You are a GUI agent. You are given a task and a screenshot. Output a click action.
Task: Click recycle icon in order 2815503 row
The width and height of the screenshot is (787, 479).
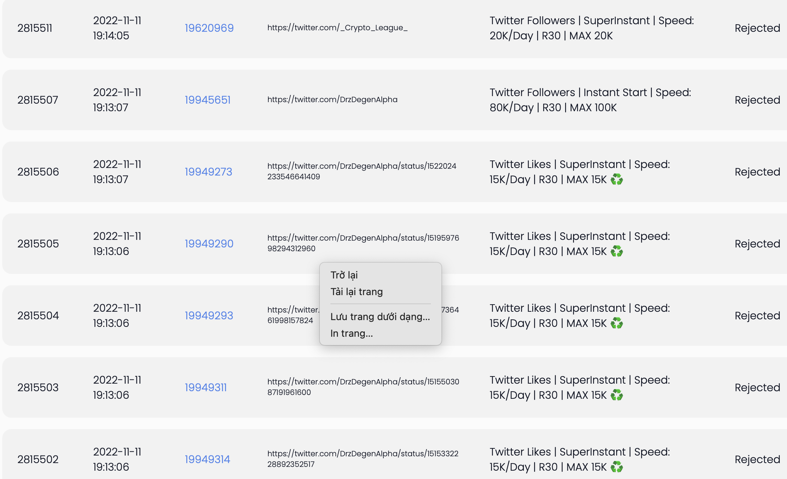click(617, 395)
